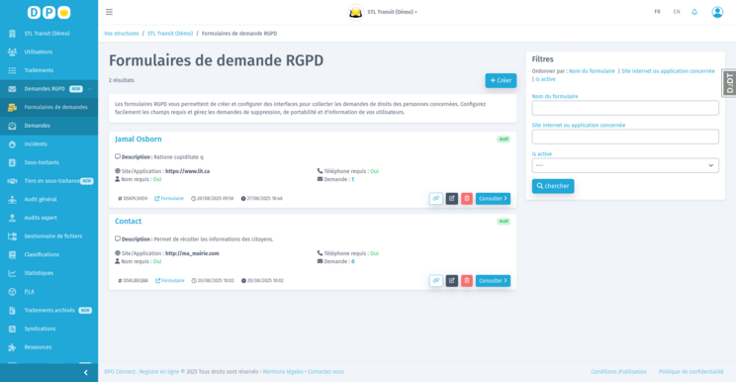Open Tiers en sous-traitance menu
Viewport: 736px width, 382px height.
[48, 181]
